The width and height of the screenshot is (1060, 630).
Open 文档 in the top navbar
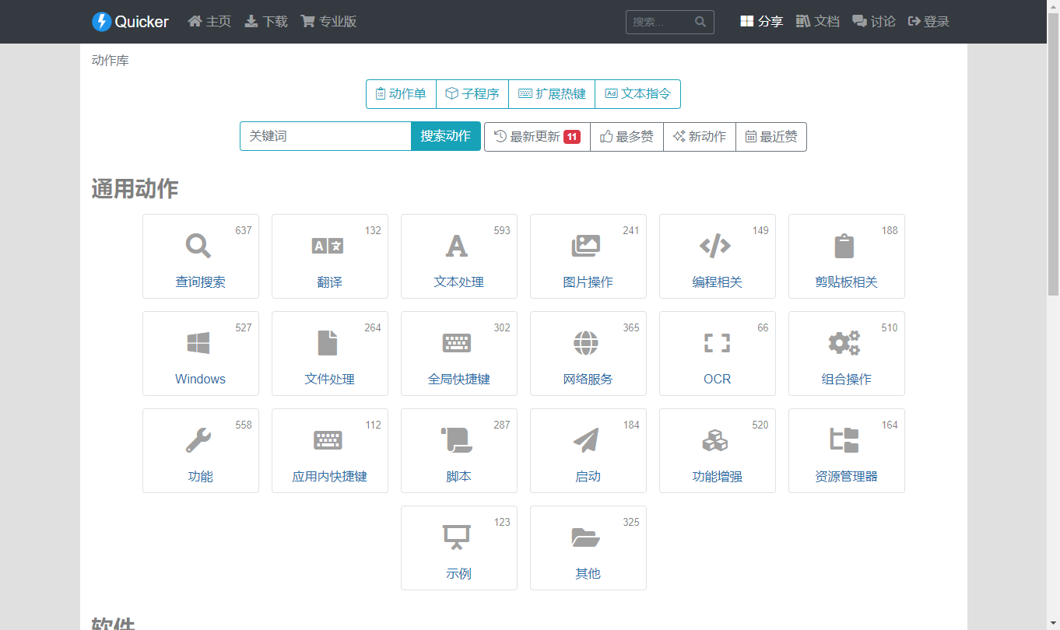[x=818, y=22]
